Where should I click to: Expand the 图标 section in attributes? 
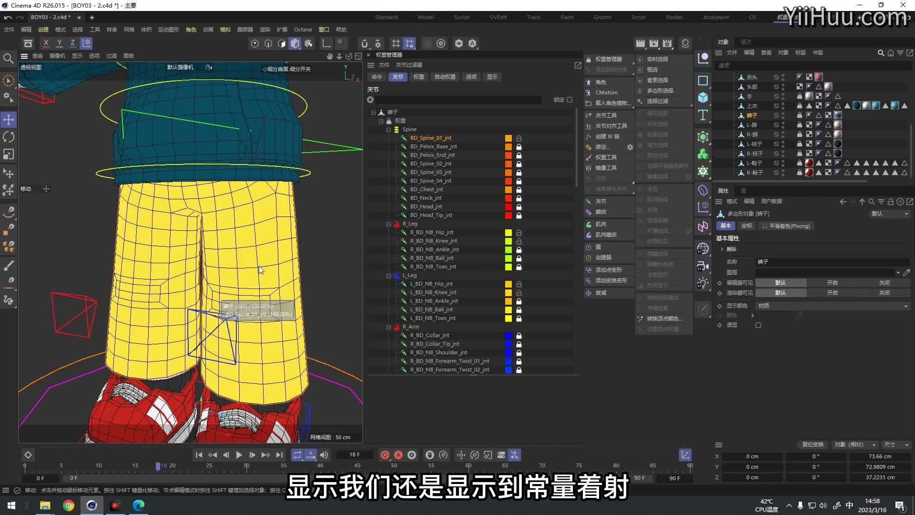coord(722,249)
